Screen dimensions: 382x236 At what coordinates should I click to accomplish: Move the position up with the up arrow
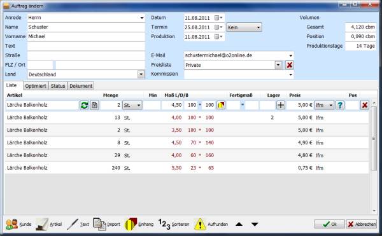(239, 224)
